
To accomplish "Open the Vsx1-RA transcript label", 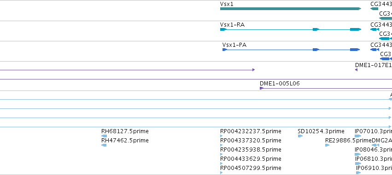I will coord(232,25).
